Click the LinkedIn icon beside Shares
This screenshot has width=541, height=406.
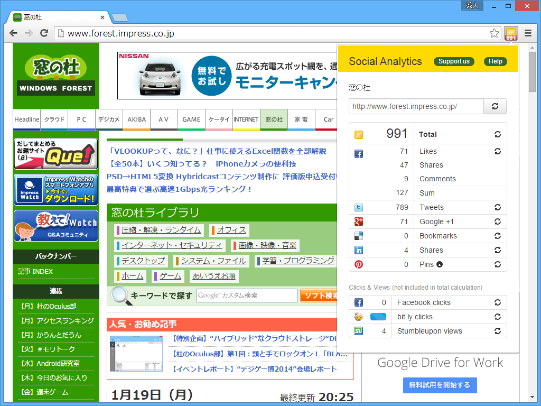359,250
